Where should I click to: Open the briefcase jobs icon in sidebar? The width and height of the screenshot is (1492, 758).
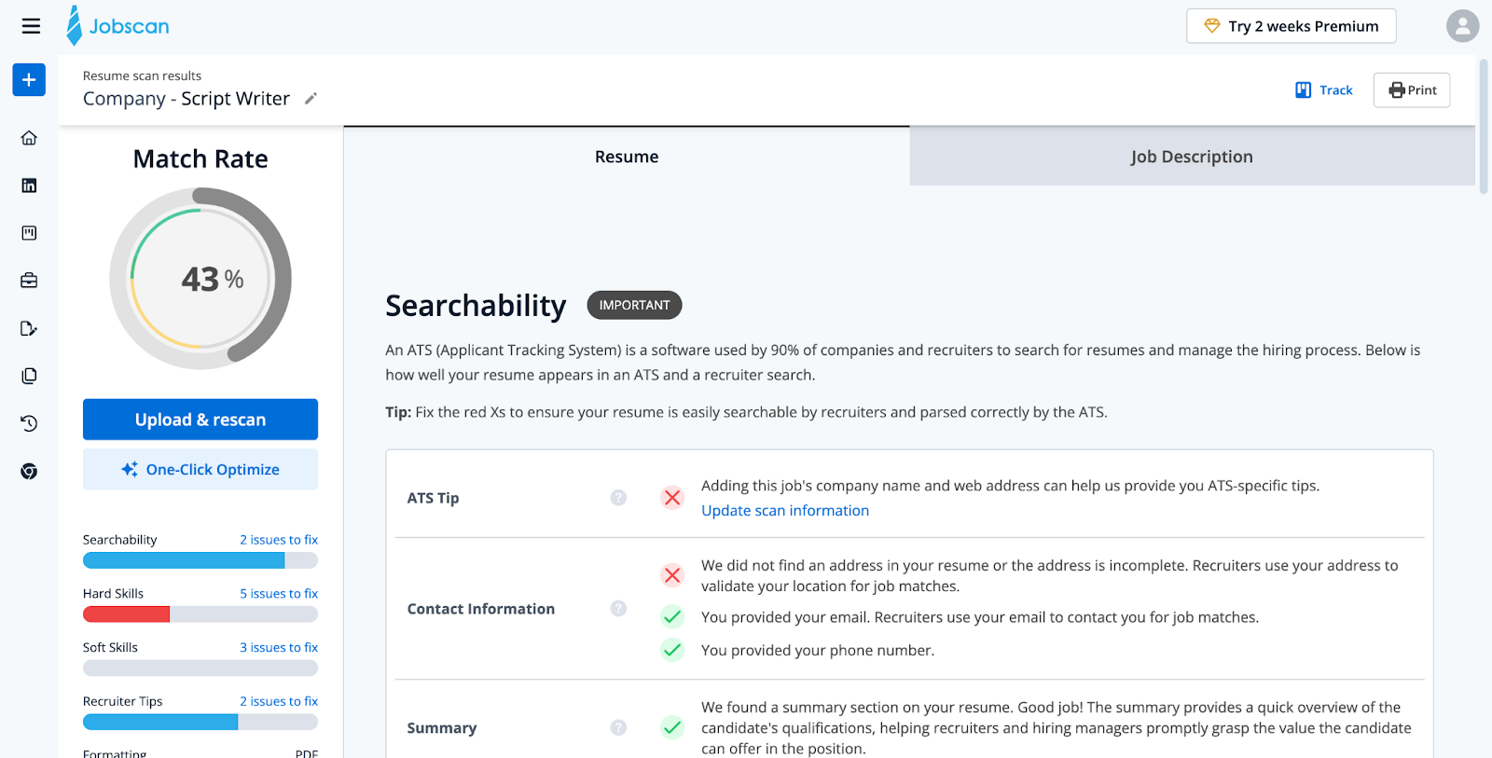point(29,281)
